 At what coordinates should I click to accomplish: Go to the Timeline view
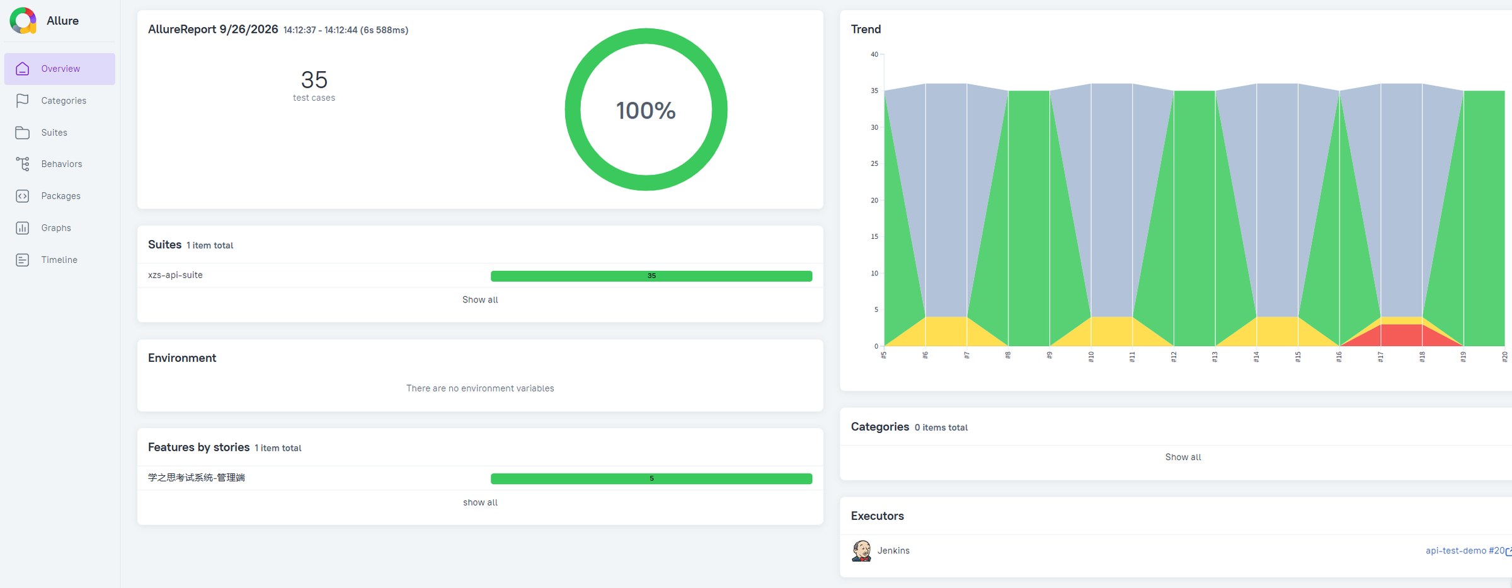point(60,260)
